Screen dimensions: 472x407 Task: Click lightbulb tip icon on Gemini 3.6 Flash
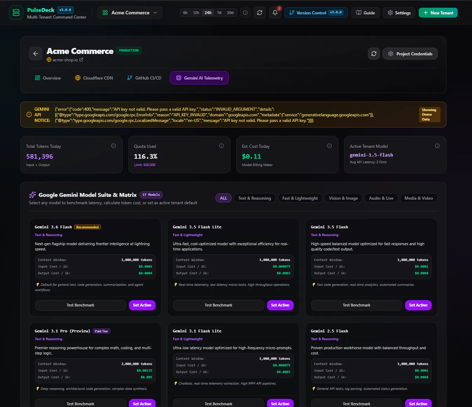tap(37, 285)
